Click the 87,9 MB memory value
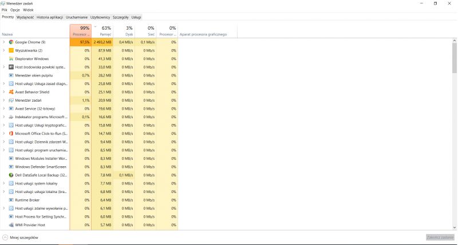This screenshot has height=245, width=458. (x=105, y=50)
